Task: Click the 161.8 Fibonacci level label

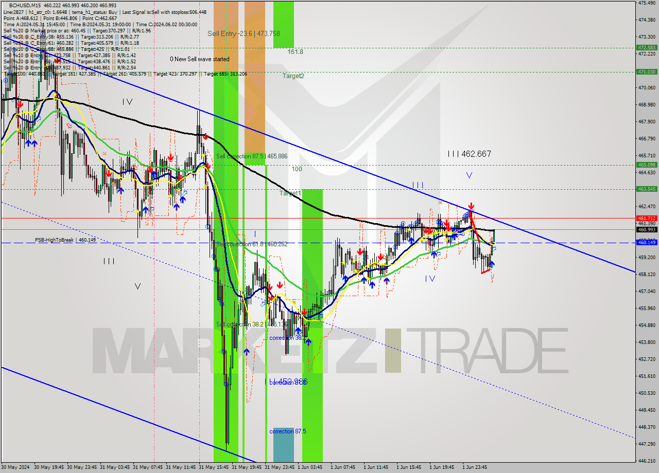Action: [x=295, y=52]
